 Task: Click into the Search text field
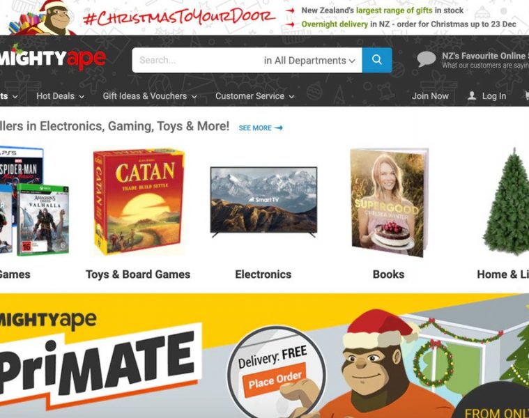pyautogui.click(x=197, y=60)
